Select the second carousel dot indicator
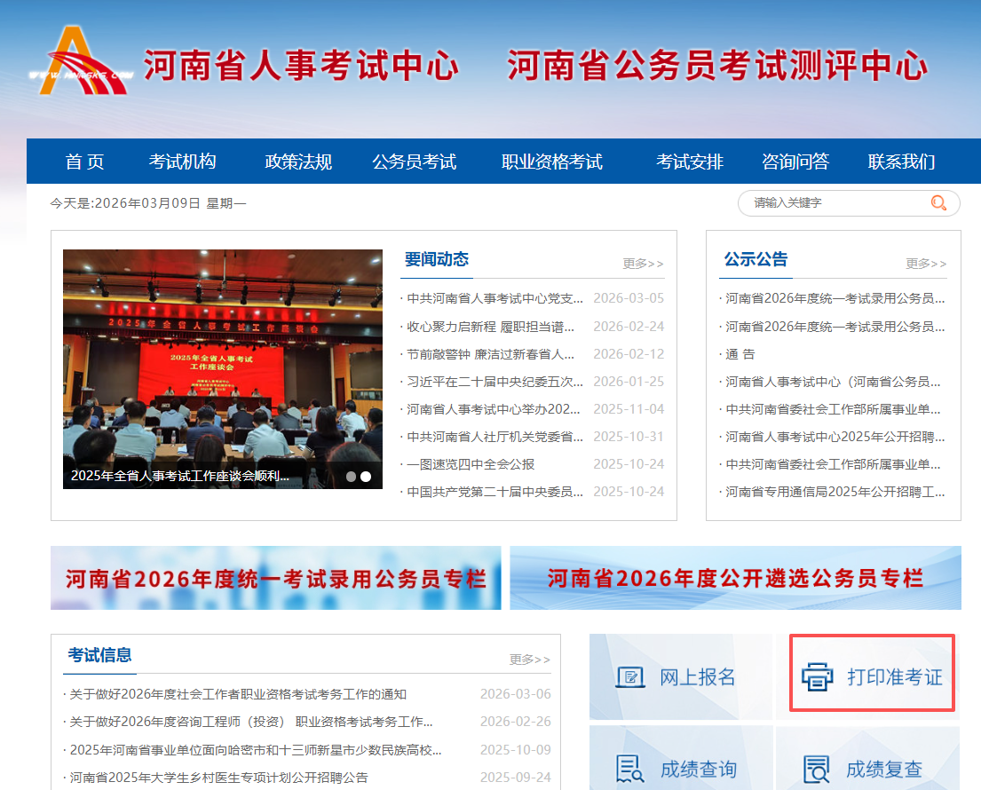This screenshot has width=981, height=790. (366, 477)
